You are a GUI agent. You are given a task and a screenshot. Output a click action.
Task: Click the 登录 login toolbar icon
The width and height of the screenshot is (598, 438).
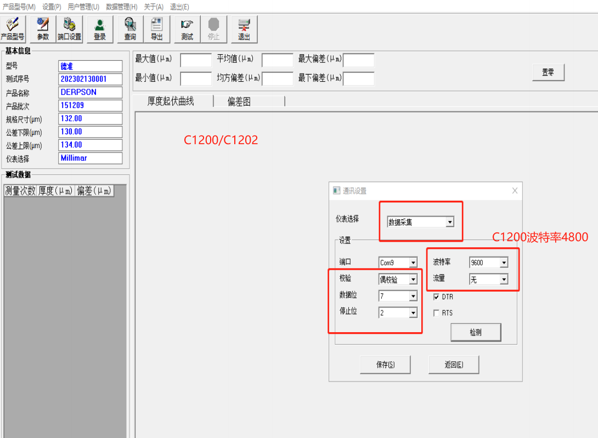tap(100, 29)
